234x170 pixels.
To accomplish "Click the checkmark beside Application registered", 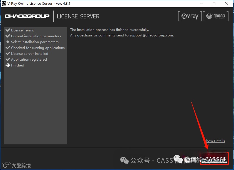I will click(x=7, y=59).
